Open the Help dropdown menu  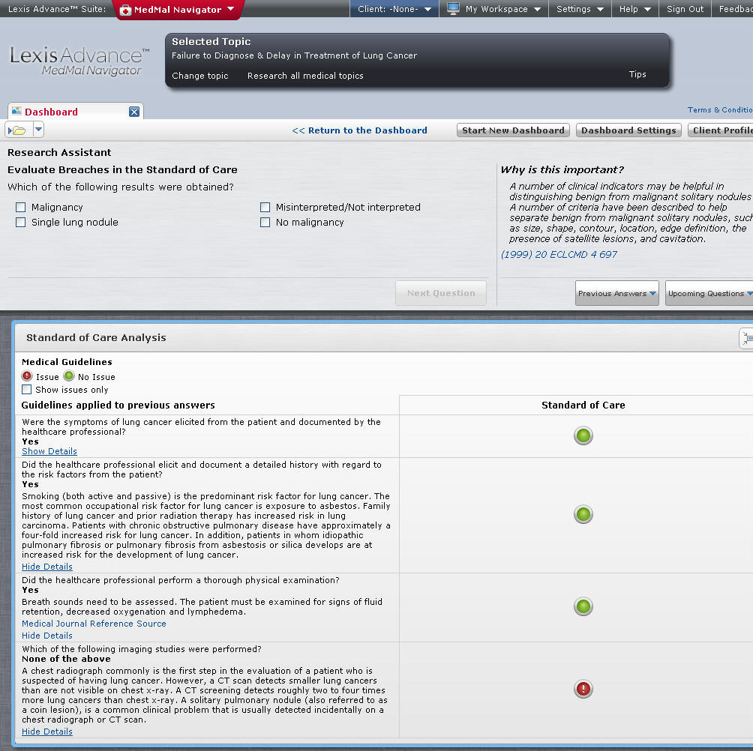pos(634,9)
